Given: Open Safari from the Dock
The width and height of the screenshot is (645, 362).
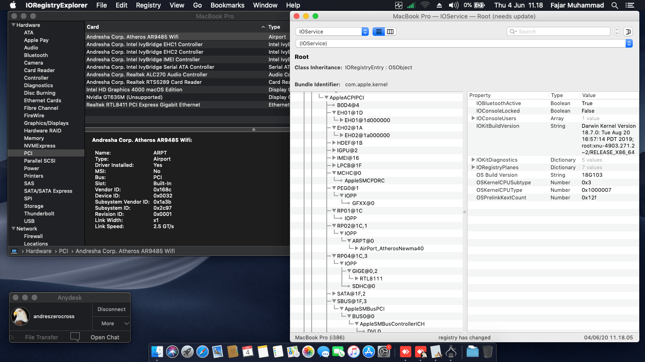Looking at the screenshot, I should click(203, 352).
